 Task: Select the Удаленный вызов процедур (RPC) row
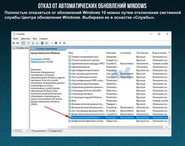coord(118,63)
